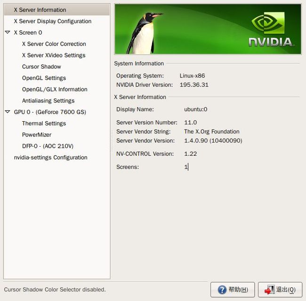The width and height of the screenshot is (306, 301).
Task: Click the X Server Information section heading
Action: [x=140, y=97]
